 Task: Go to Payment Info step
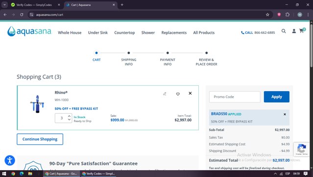[x=168, y=62]
